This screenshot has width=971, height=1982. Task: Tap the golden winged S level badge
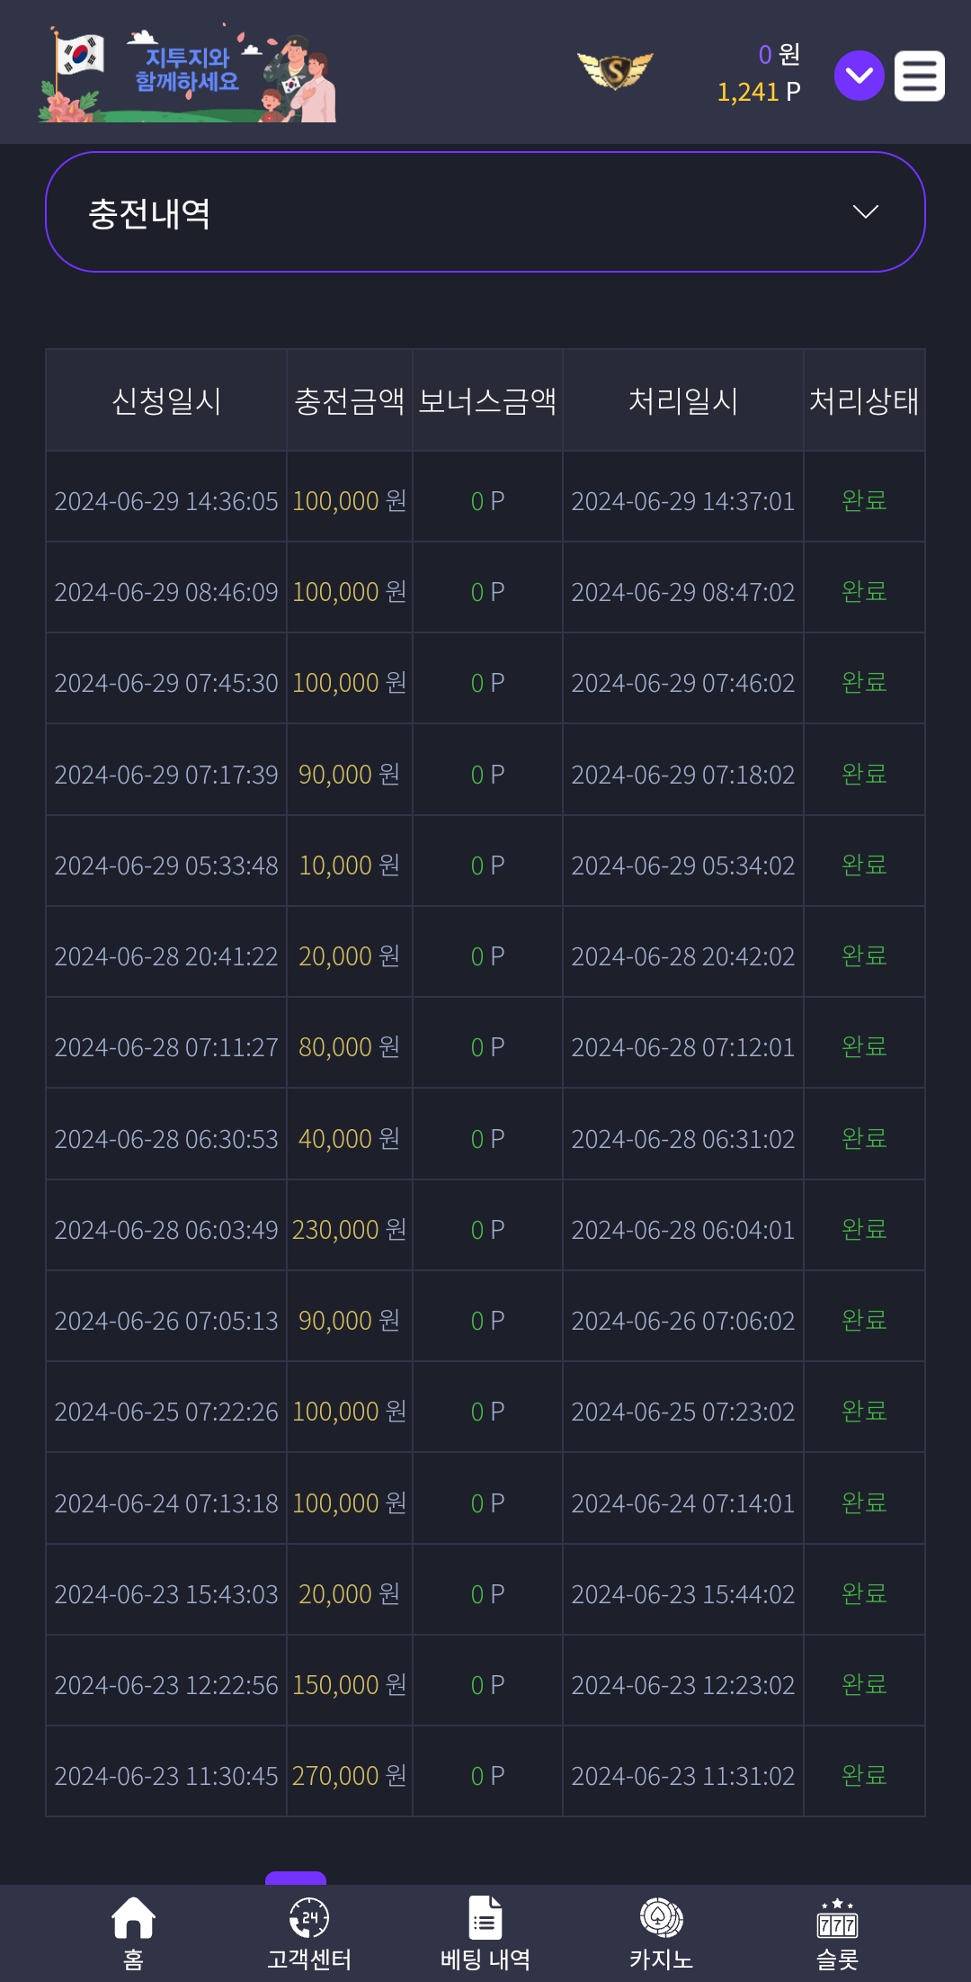[x=615, y=70]
